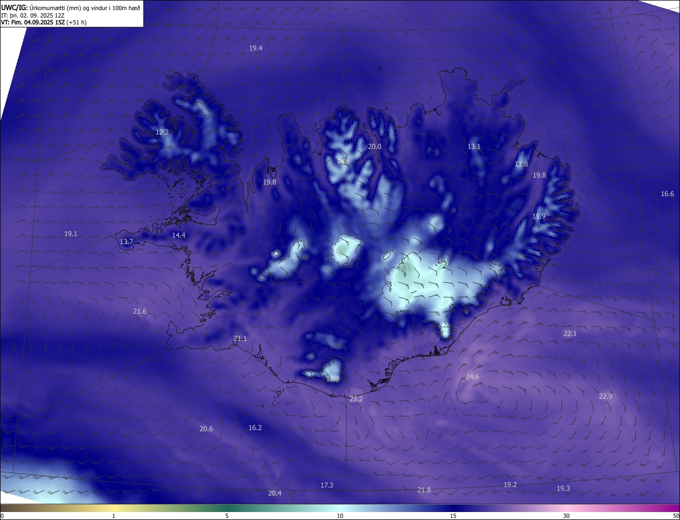Screen dimensions: 680x520
Task: Click the 17.3 value near the bottom
Action: 327,485
